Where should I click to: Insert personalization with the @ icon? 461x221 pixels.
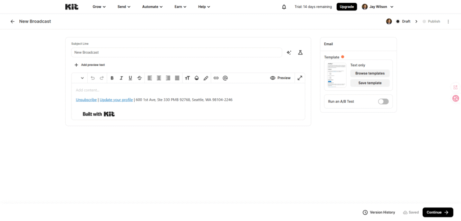225,78
